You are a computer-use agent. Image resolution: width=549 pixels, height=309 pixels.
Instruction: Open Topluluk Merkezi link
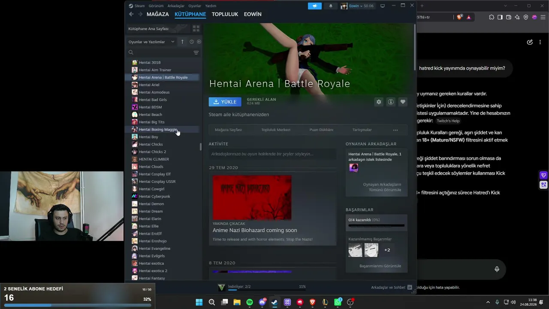(x=276, y=130)
